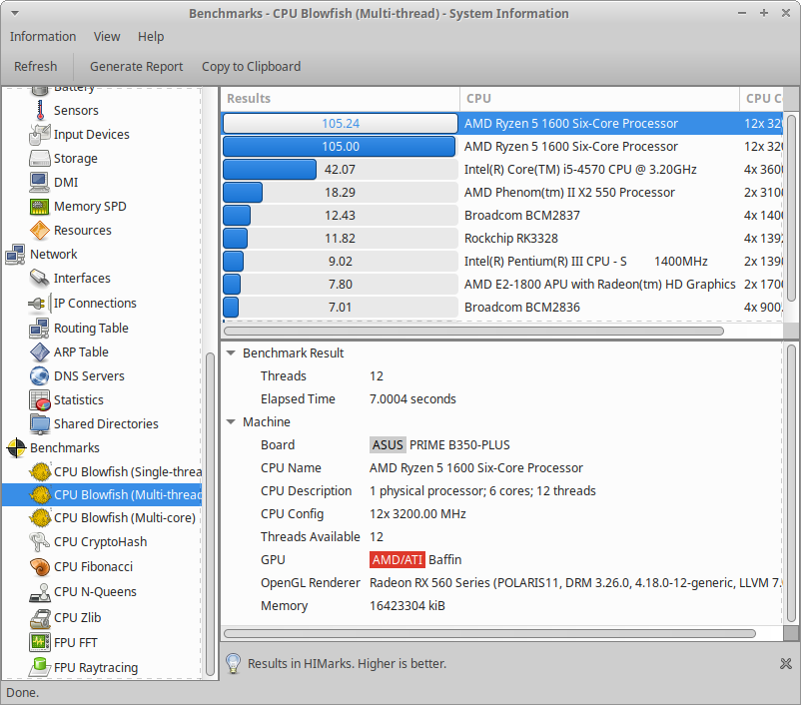Open the CPU CryptoHash keys icon

click(x=39, y=542)
